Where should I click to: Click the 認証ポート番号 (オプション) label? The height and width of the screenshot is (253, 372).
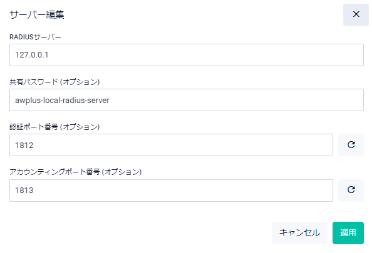[54, 127]
